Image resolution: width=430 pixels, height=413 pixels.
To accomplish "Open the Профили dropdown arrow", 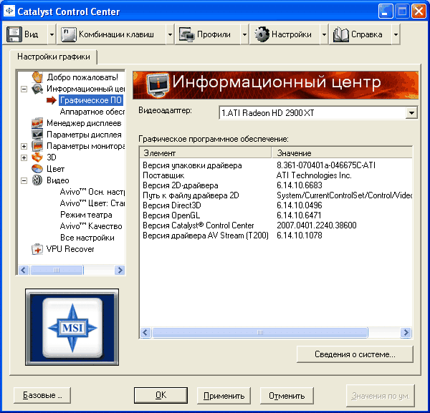I will (244, 34).
